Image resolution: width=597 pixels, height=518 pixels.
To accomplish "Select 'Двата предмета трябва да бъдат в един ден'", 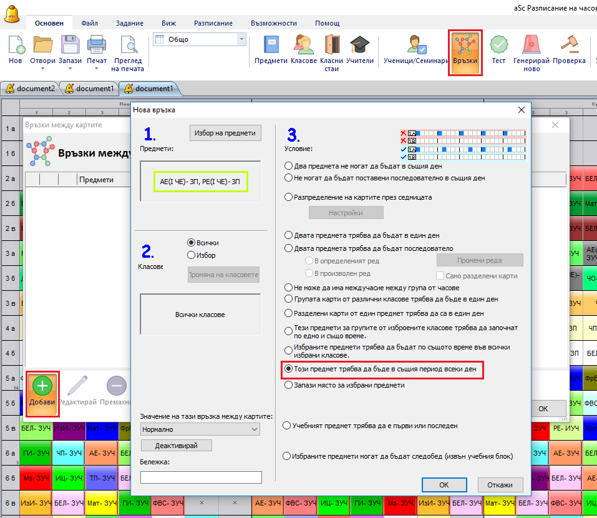I will pyautogui.click(x=288, y=236).
